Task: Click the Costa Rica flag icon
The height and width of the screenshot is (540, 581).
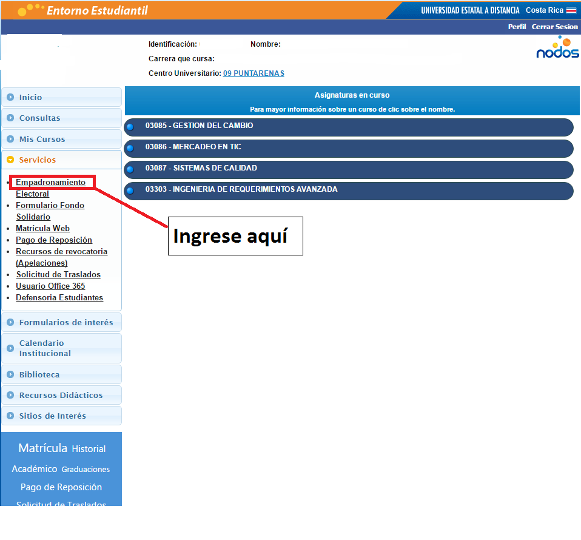Action: click(571, 10)
